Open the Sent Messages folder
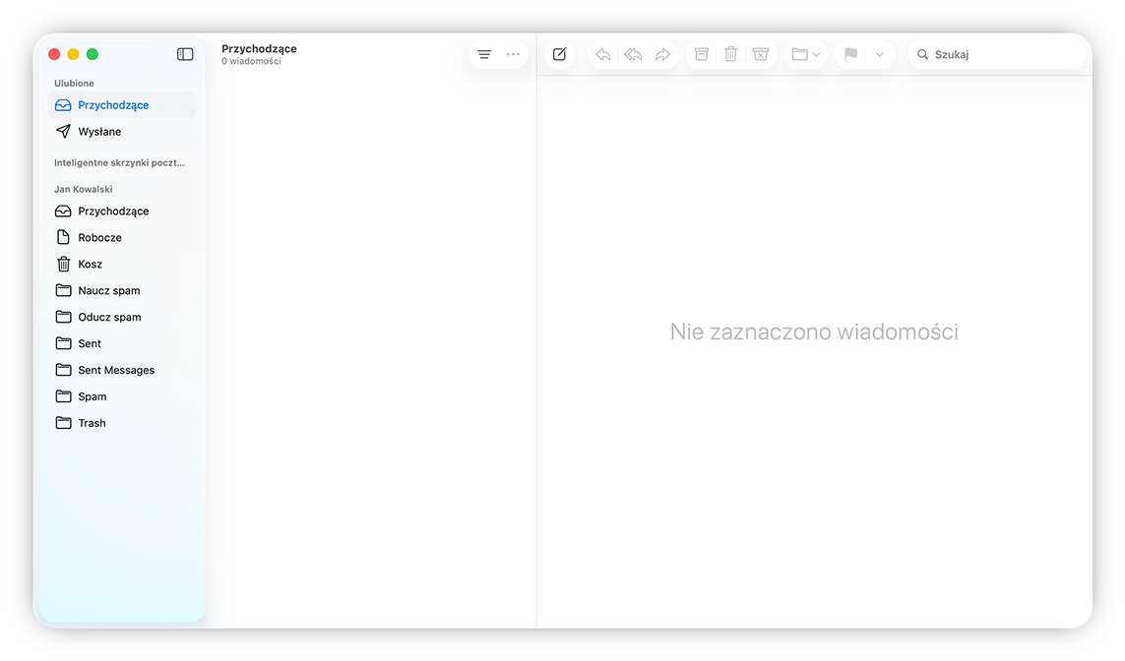This screenshot has height=661, width=1125. 117,370
